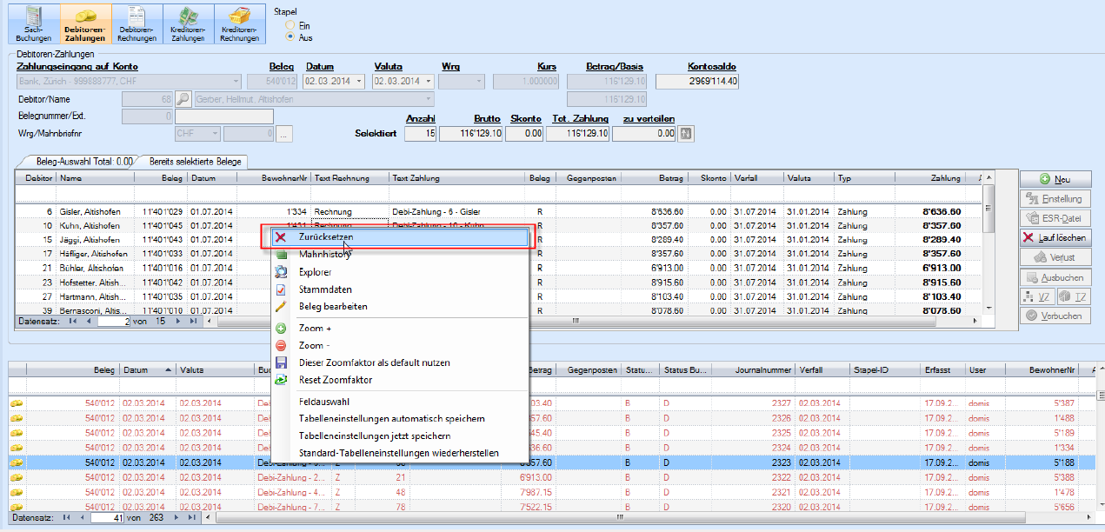Open the Kreditoren-Zahlungen module
The height and width of the screenshot is (532, 1105).
(x=188, y=23)
